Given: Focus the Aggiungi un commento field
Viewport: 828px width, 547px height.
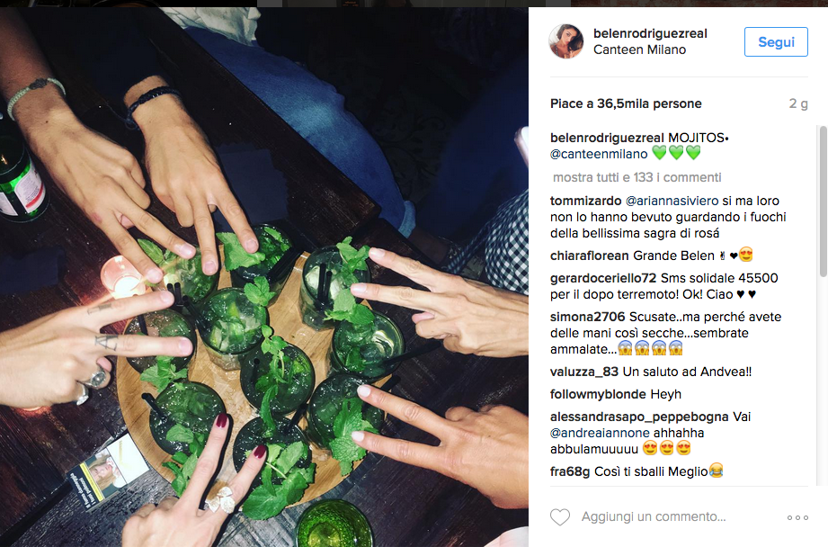Looking at the screenshot, I should (x=654, y=517).
